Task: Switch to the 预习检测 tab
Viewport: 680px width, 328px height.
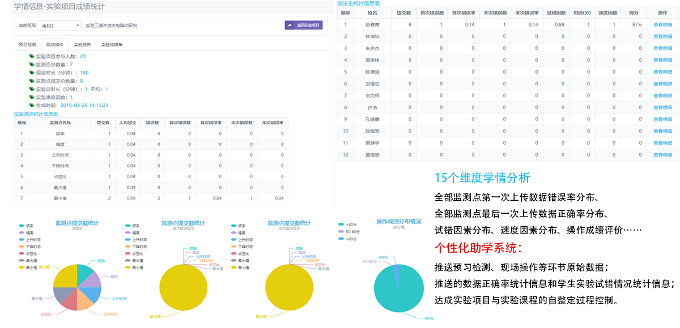Action: (x=27, y=44)
